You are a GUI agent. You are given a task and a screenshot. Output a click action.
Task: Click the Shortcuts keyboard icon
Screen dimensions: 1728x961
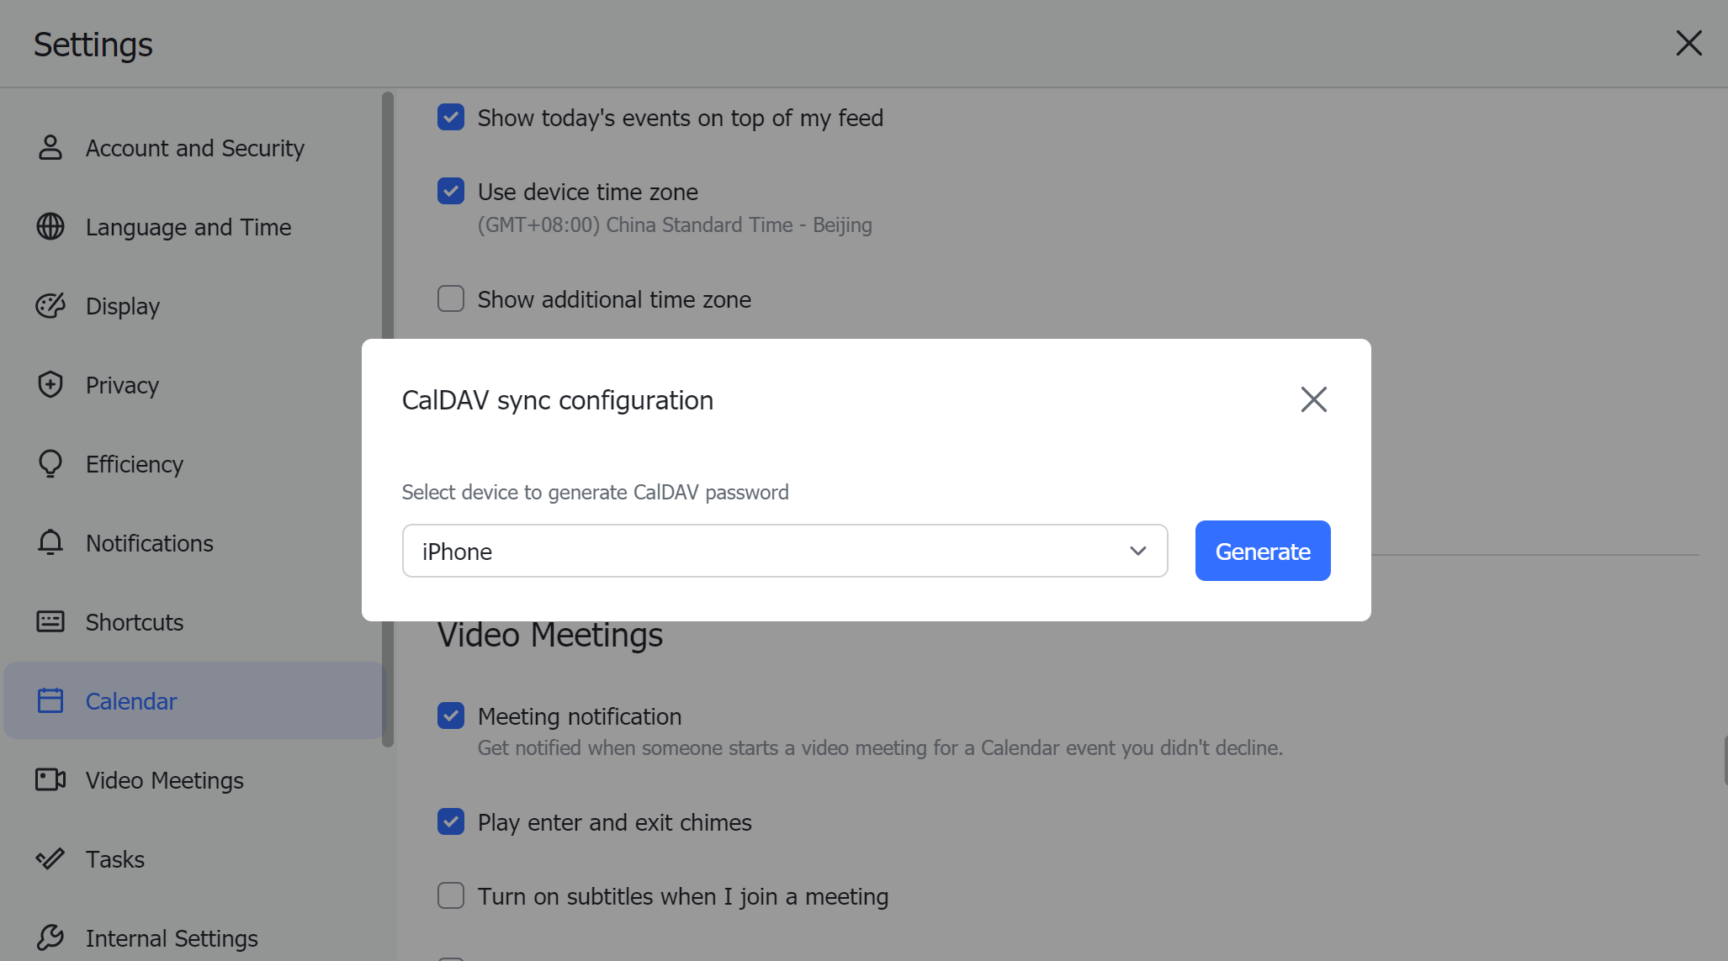click(50, 622)
